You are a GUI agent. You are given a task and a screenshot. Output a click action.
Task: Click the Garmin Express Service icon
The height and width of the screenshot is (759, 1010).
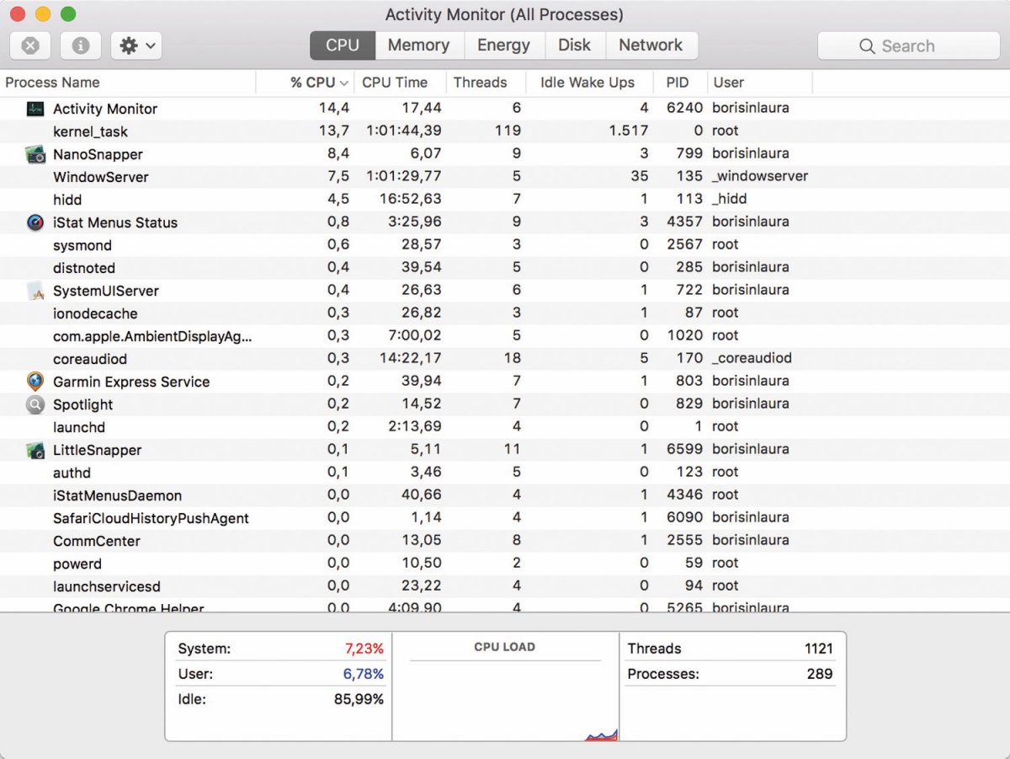click(x=35, y=381)
